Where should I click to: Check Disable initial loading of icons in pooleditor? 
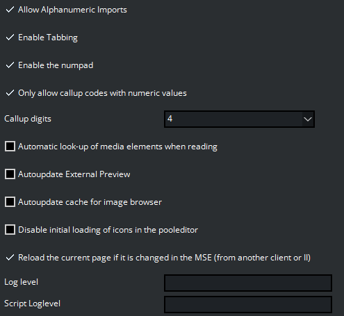coord(10,230)
